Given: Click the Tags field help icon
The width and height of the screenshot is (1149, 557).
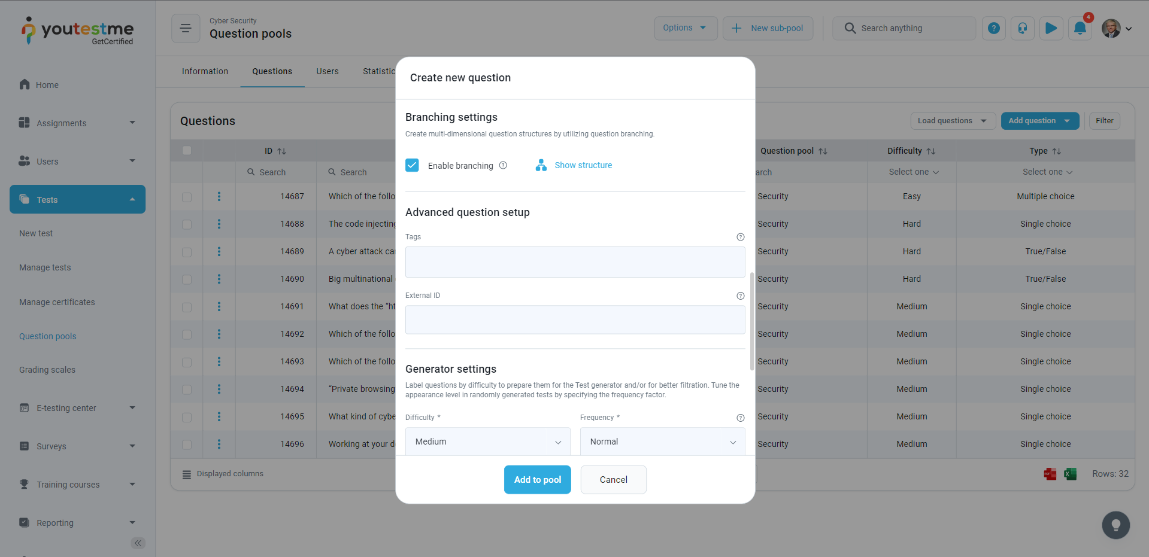Looking at the screenshot, I should (741, 237).
